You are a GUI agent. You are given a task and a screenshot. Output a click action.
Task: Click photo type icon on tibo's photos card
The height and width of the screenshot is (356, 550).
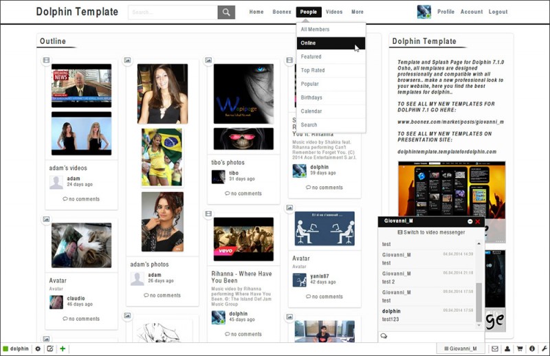tap(208, 60)
